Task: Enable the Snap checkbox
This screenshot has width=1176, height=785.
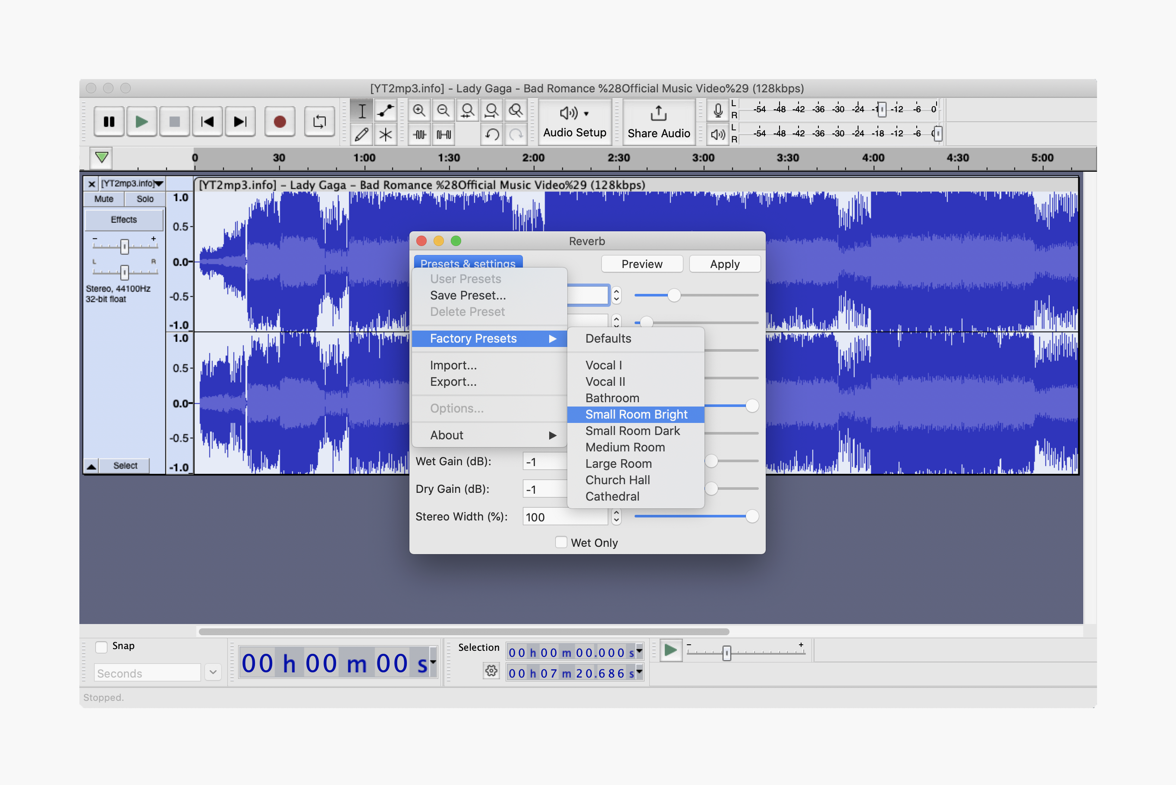Action: coord(101,647)
